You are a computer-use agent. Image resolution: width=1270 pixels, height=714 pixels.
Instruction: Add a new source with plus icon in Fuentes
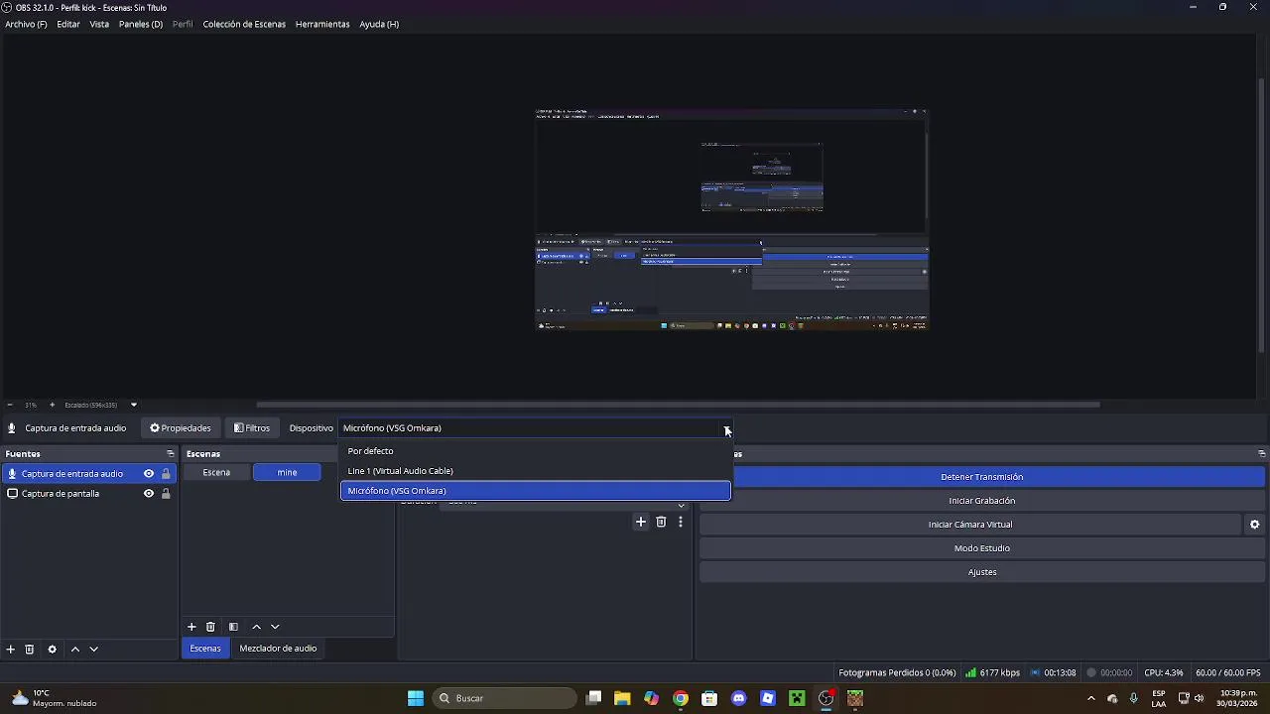point(11,650)
